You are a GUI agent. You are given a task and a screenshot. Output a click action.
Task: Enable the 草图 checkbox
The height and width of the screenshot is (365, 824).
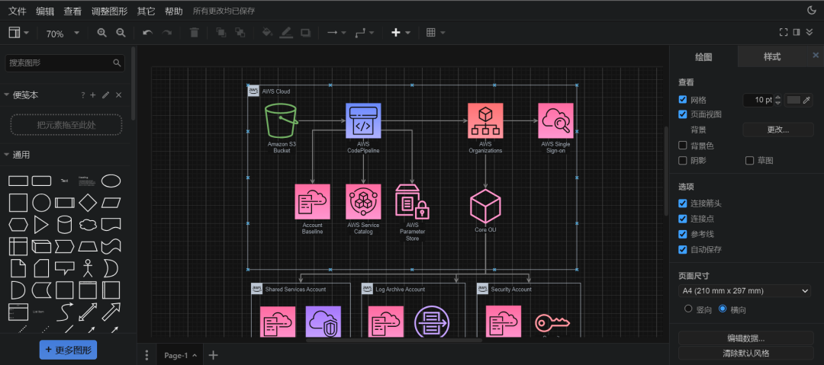749,160
